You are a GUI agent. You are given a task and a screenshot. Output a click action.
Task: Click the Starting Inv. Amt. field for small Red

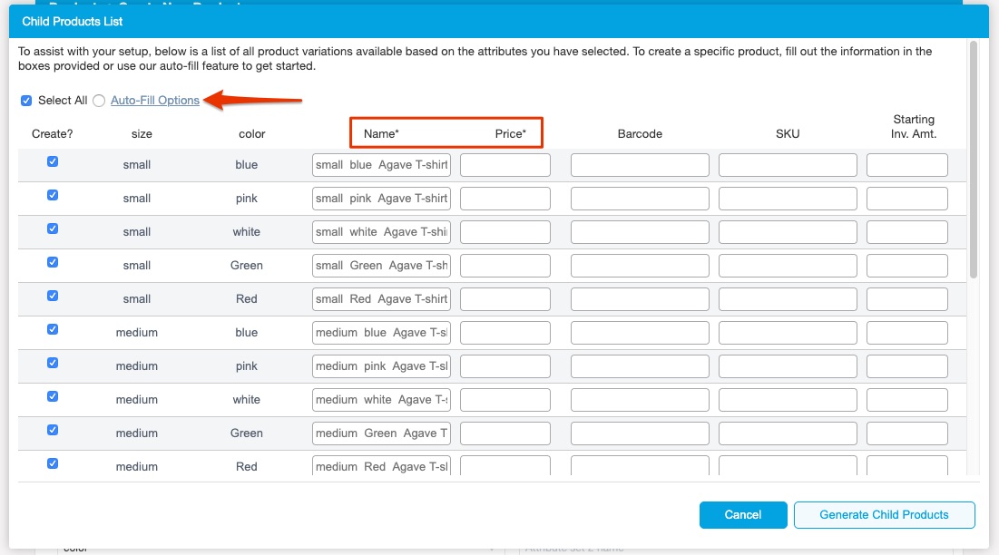tap(906, 298)
